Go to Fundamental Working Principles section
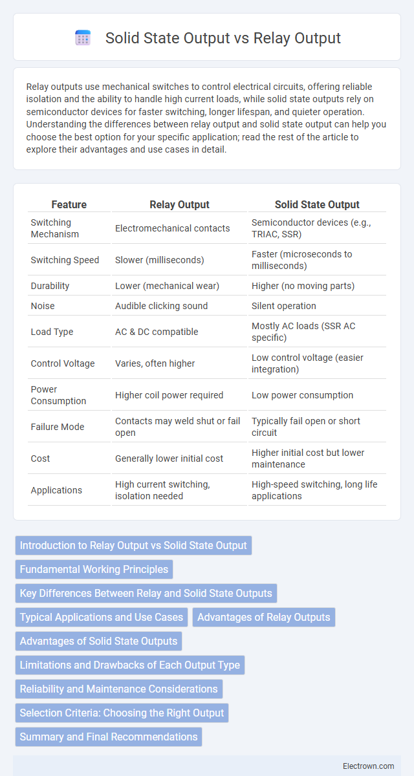Viewport: 414px width, 776px height. pos(94,570)
